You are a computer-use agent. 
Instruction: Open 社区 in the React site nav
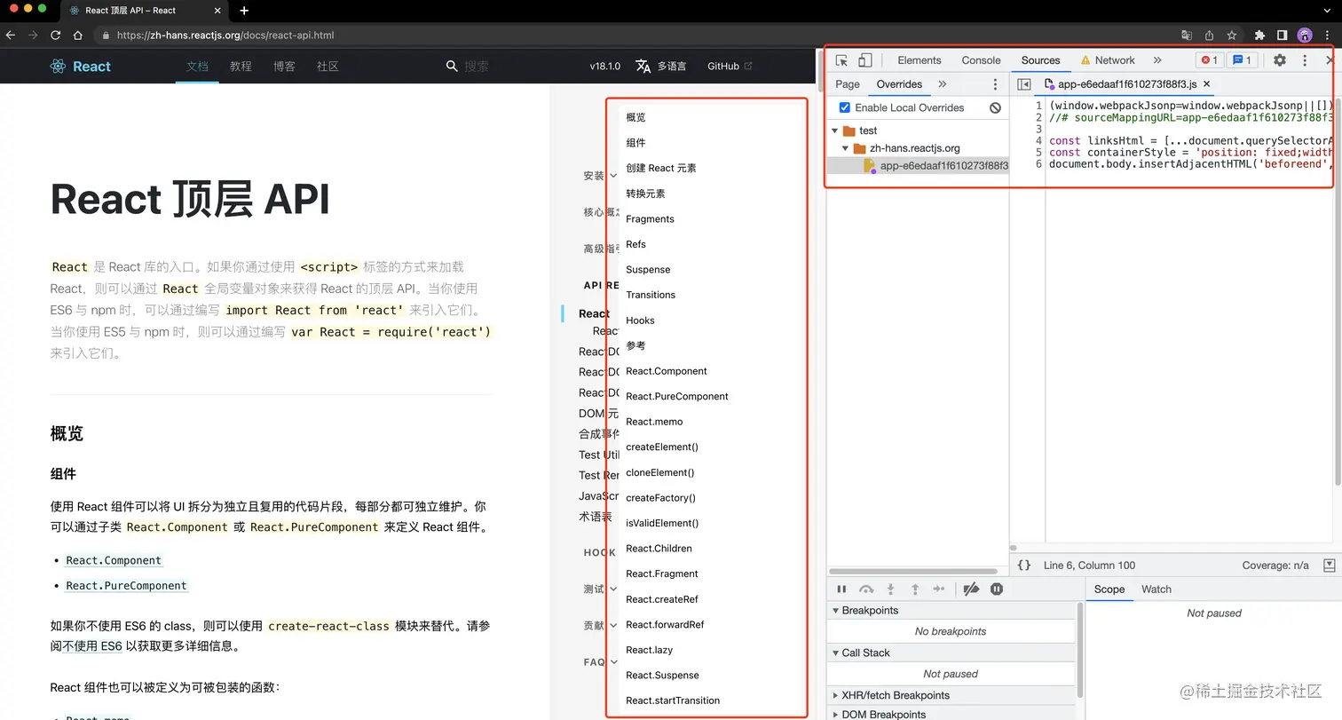point(328,67)
